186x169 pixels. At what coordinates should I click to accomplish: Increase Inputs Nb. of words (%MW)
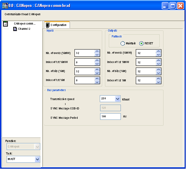(97, 51)
